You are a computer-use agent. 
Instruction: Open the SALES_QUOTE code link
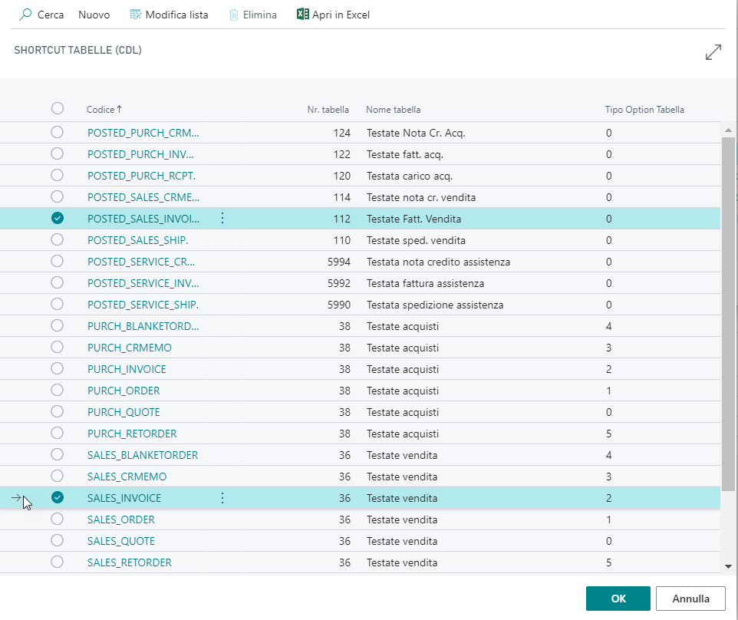coord(121,541)
